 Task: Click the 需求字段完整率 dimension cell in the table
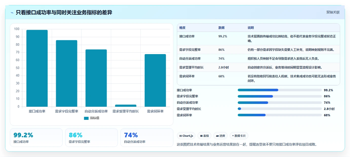(190, 50)
